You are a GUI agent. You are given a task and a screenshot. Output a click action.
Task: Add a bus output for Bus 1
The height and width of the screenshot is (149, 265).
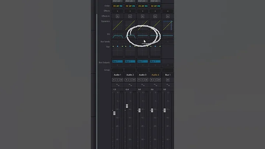point(168,65)
